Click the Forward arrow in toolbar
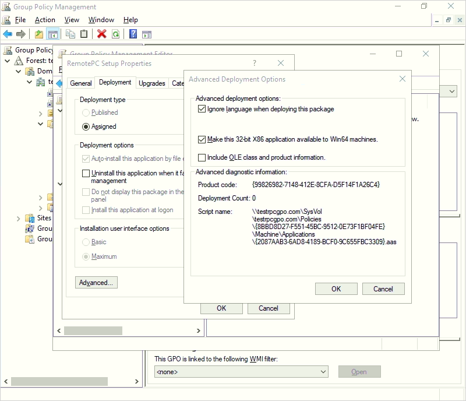466x401 pixels. click(x=21, y=34)
